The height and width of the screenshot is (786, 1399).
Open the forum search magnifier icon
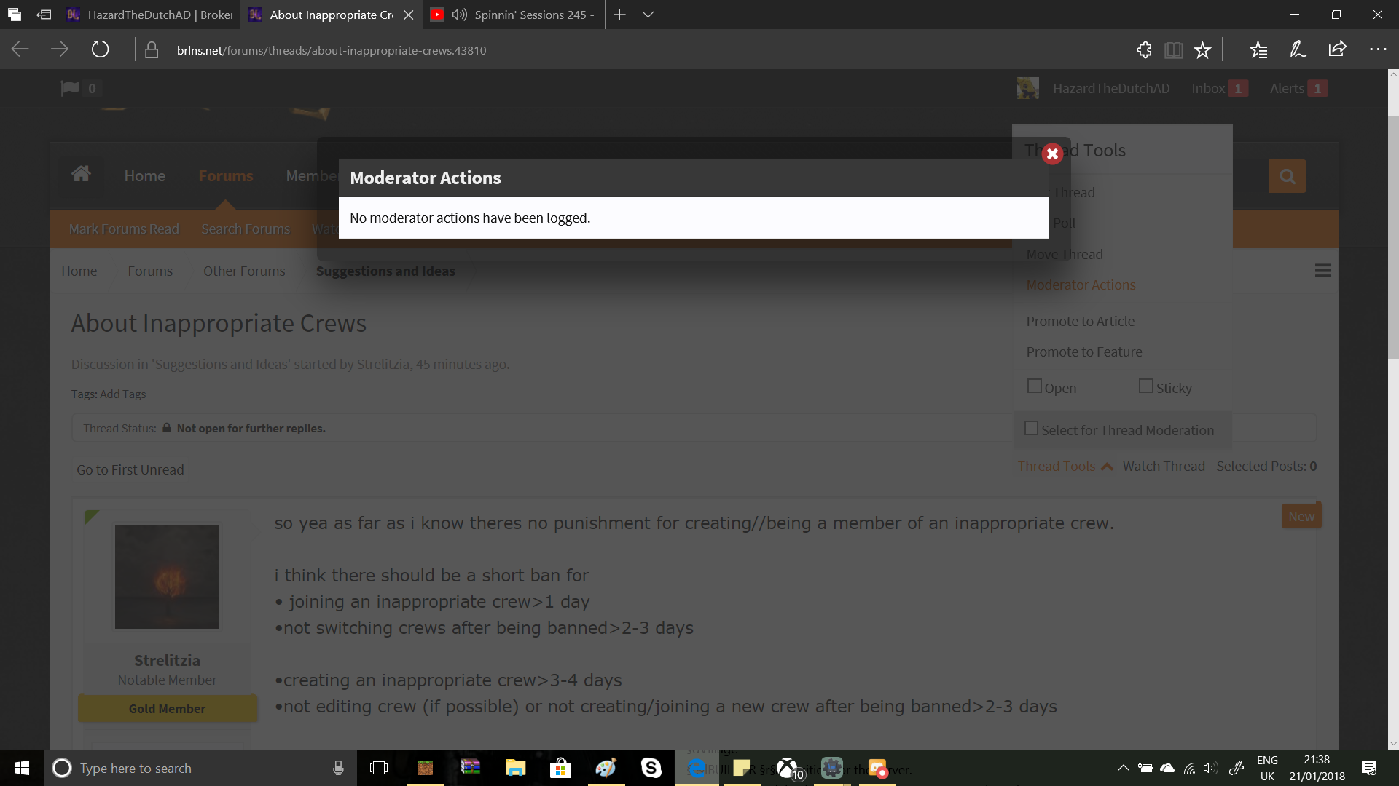pos(1287,176)
